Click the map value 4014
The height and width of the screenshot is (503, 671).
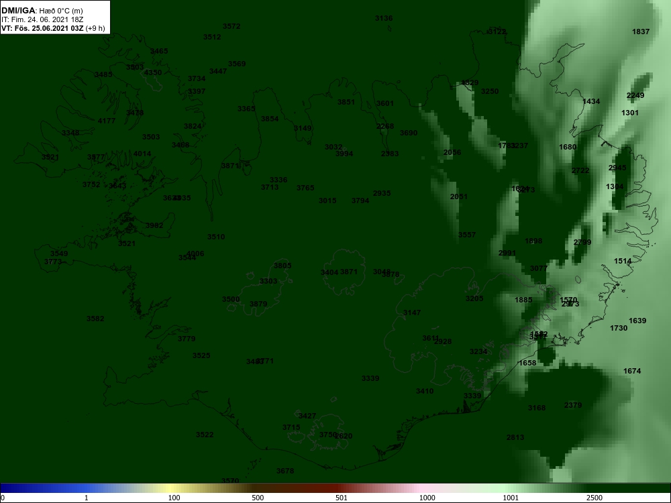142,154
